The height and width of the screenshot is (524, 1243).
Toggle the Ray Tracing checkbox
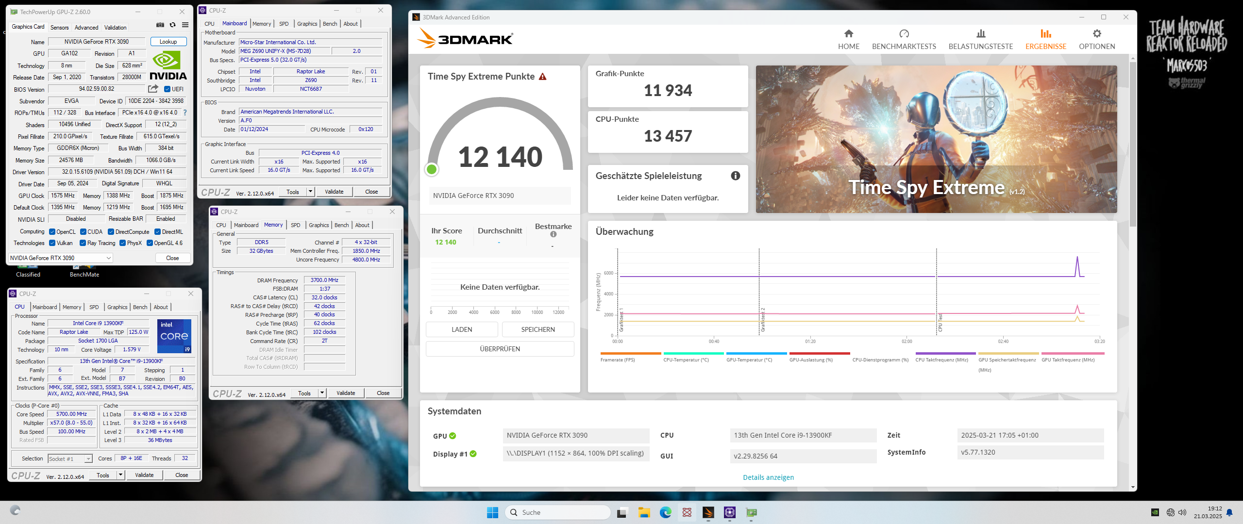[x=83, y=243]
